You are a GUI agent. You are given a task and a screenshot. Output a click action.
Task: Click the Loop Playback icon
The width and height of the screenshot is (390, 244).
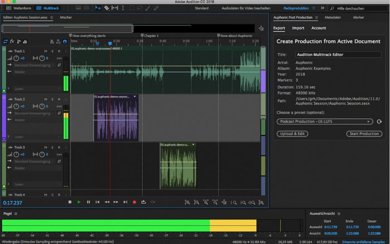point(144,202)
